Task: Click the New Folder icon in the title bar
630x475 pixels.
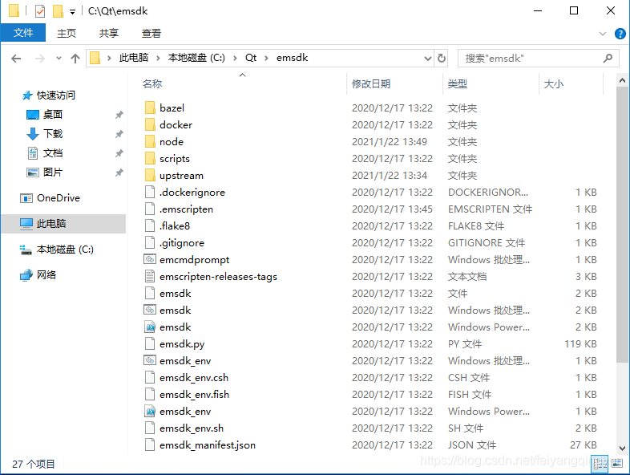Action: (x=58, y=11)
